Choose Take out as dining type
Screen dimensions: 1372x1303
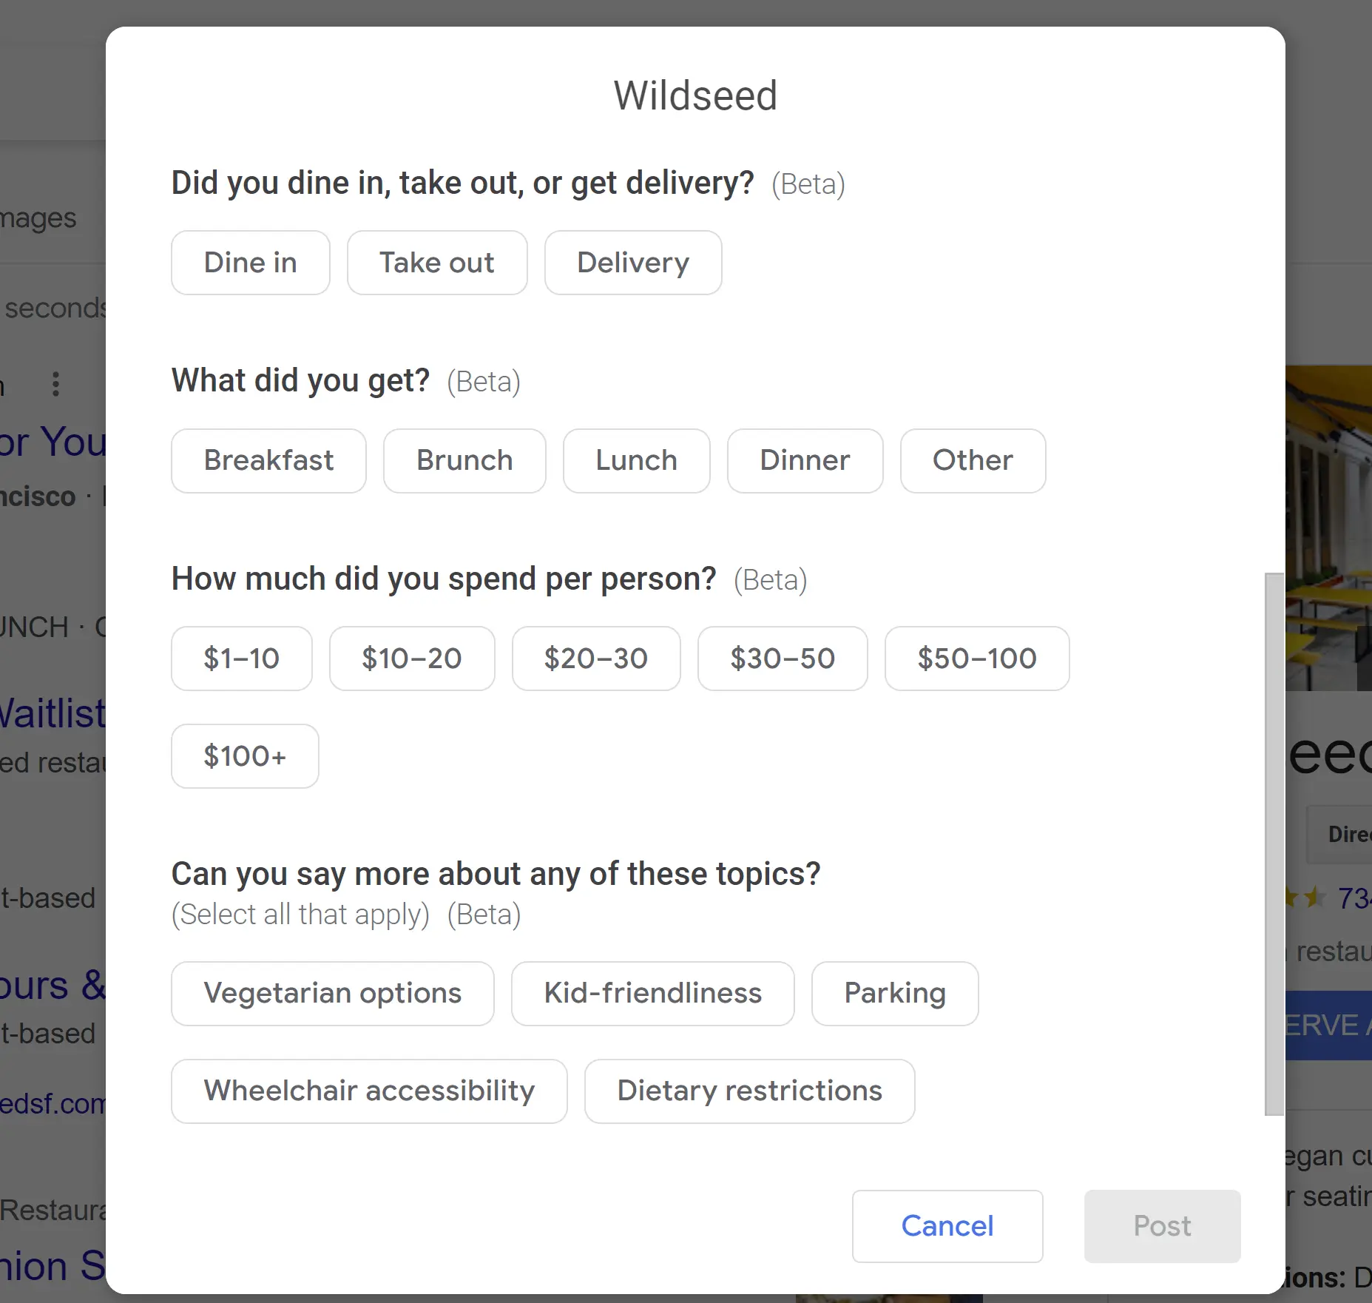pyautogui.click(x=436, y=263)
